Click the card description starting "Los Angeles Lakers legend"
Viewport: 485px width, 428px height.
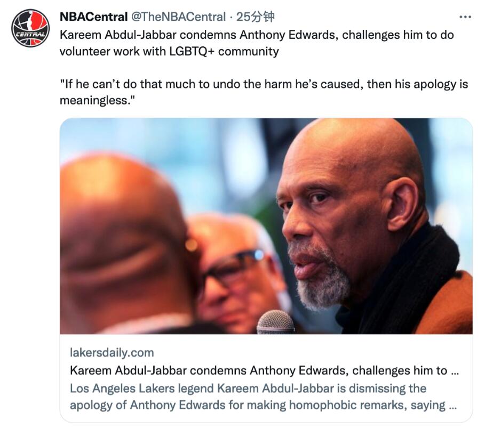tap(248, 388)
